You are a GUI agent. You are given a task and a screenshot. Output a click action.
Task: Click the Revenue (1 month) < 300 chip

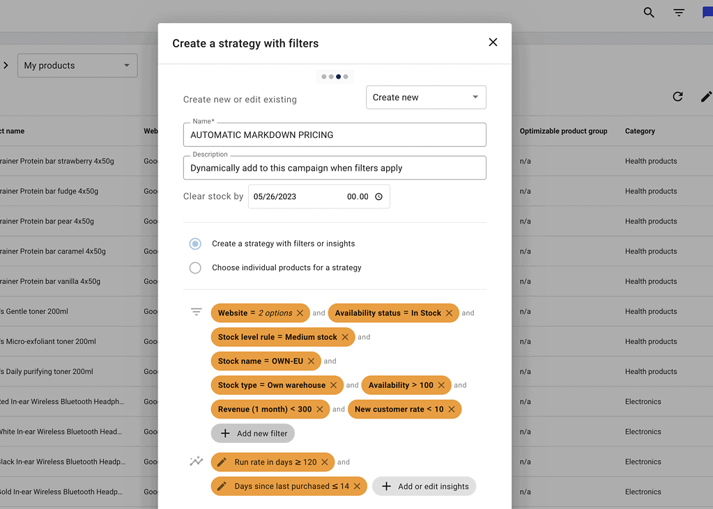coord(270,409)
